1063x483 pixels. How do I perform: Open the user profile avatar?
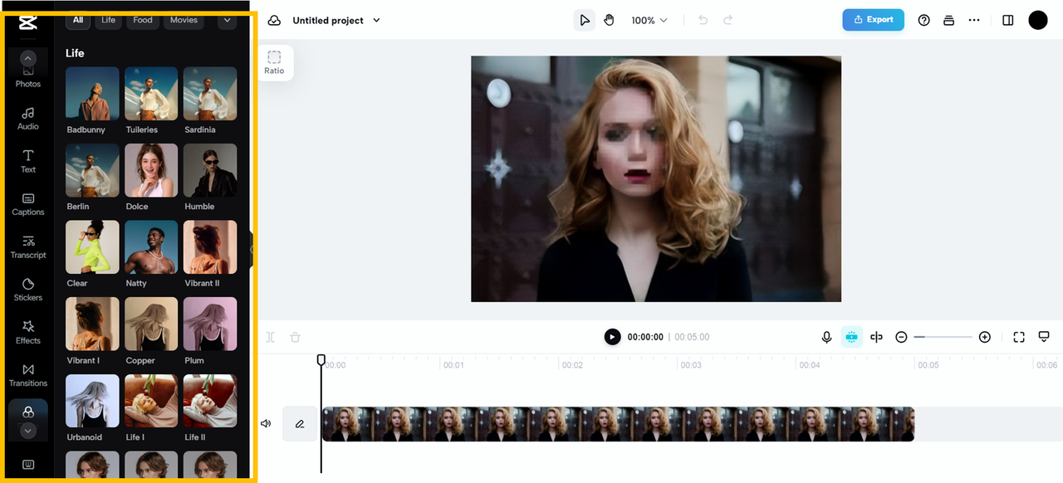(x=1038, y=20)
